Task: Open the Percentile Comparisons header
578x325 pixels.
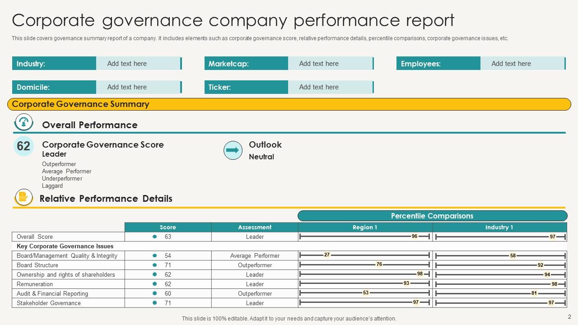Action: pos(432,216)
